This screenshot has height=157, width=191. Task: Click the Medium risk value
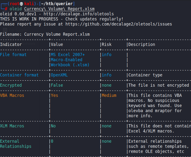pos(109,95)
